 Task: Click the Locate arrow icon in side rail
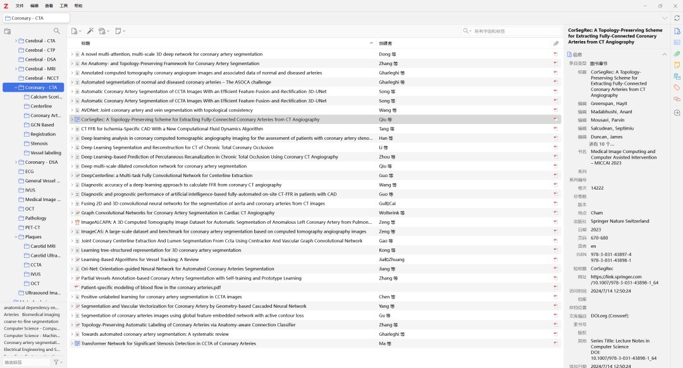pos(677,113)
